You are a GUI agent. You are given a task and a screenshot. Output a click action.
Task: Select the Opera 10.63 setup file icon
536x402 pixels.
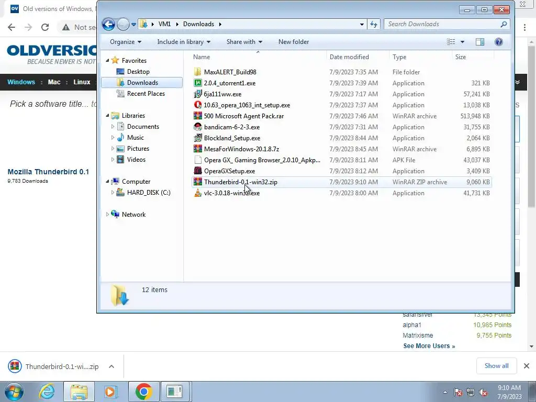(197, 105)
